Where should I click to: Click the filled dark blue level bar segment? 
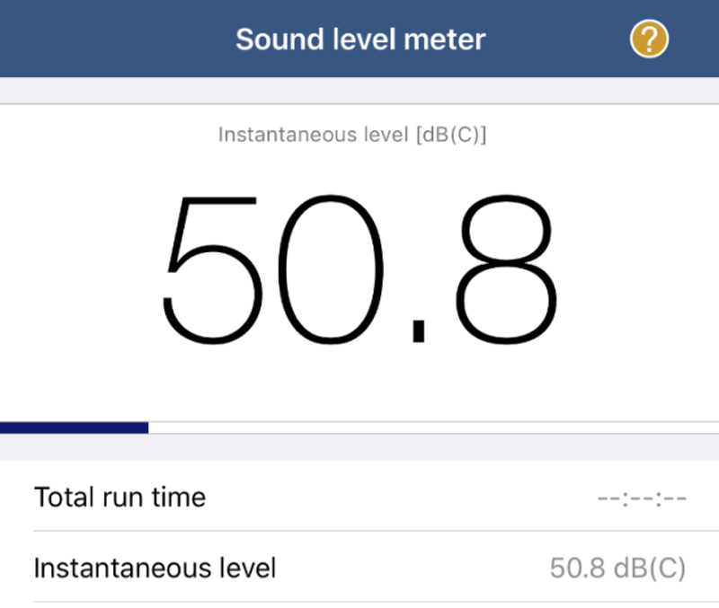pyautogui.click(x=74, y=427)
